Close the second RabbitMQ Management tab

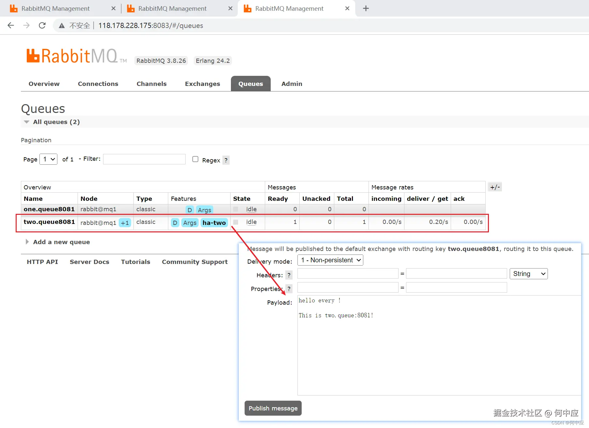click(x=231, y=8)
